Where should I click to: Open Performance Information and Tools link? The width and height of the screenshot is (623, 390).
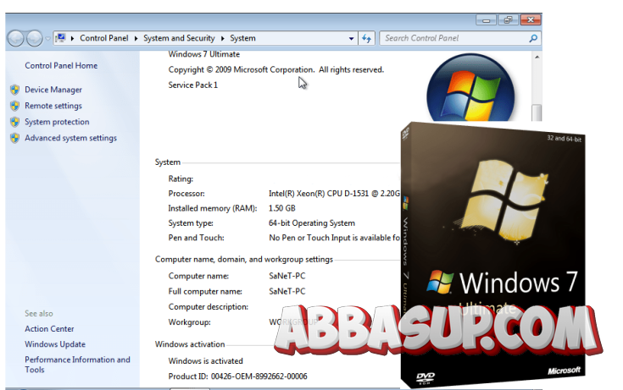point(77,365)
